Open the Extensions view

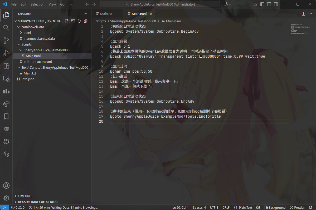(x=6, y=66)
